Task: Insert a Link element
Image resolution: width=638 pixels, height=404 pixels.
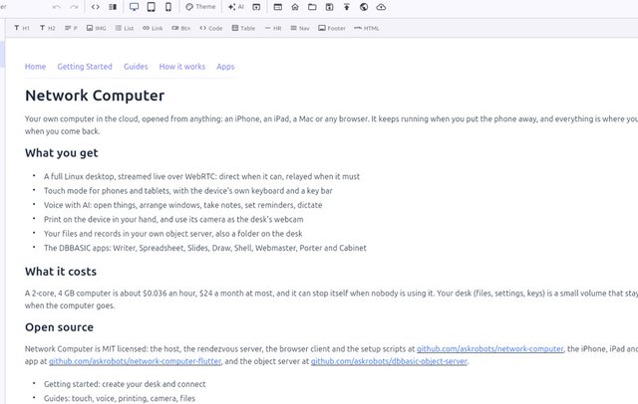Action: click(153, 28)
